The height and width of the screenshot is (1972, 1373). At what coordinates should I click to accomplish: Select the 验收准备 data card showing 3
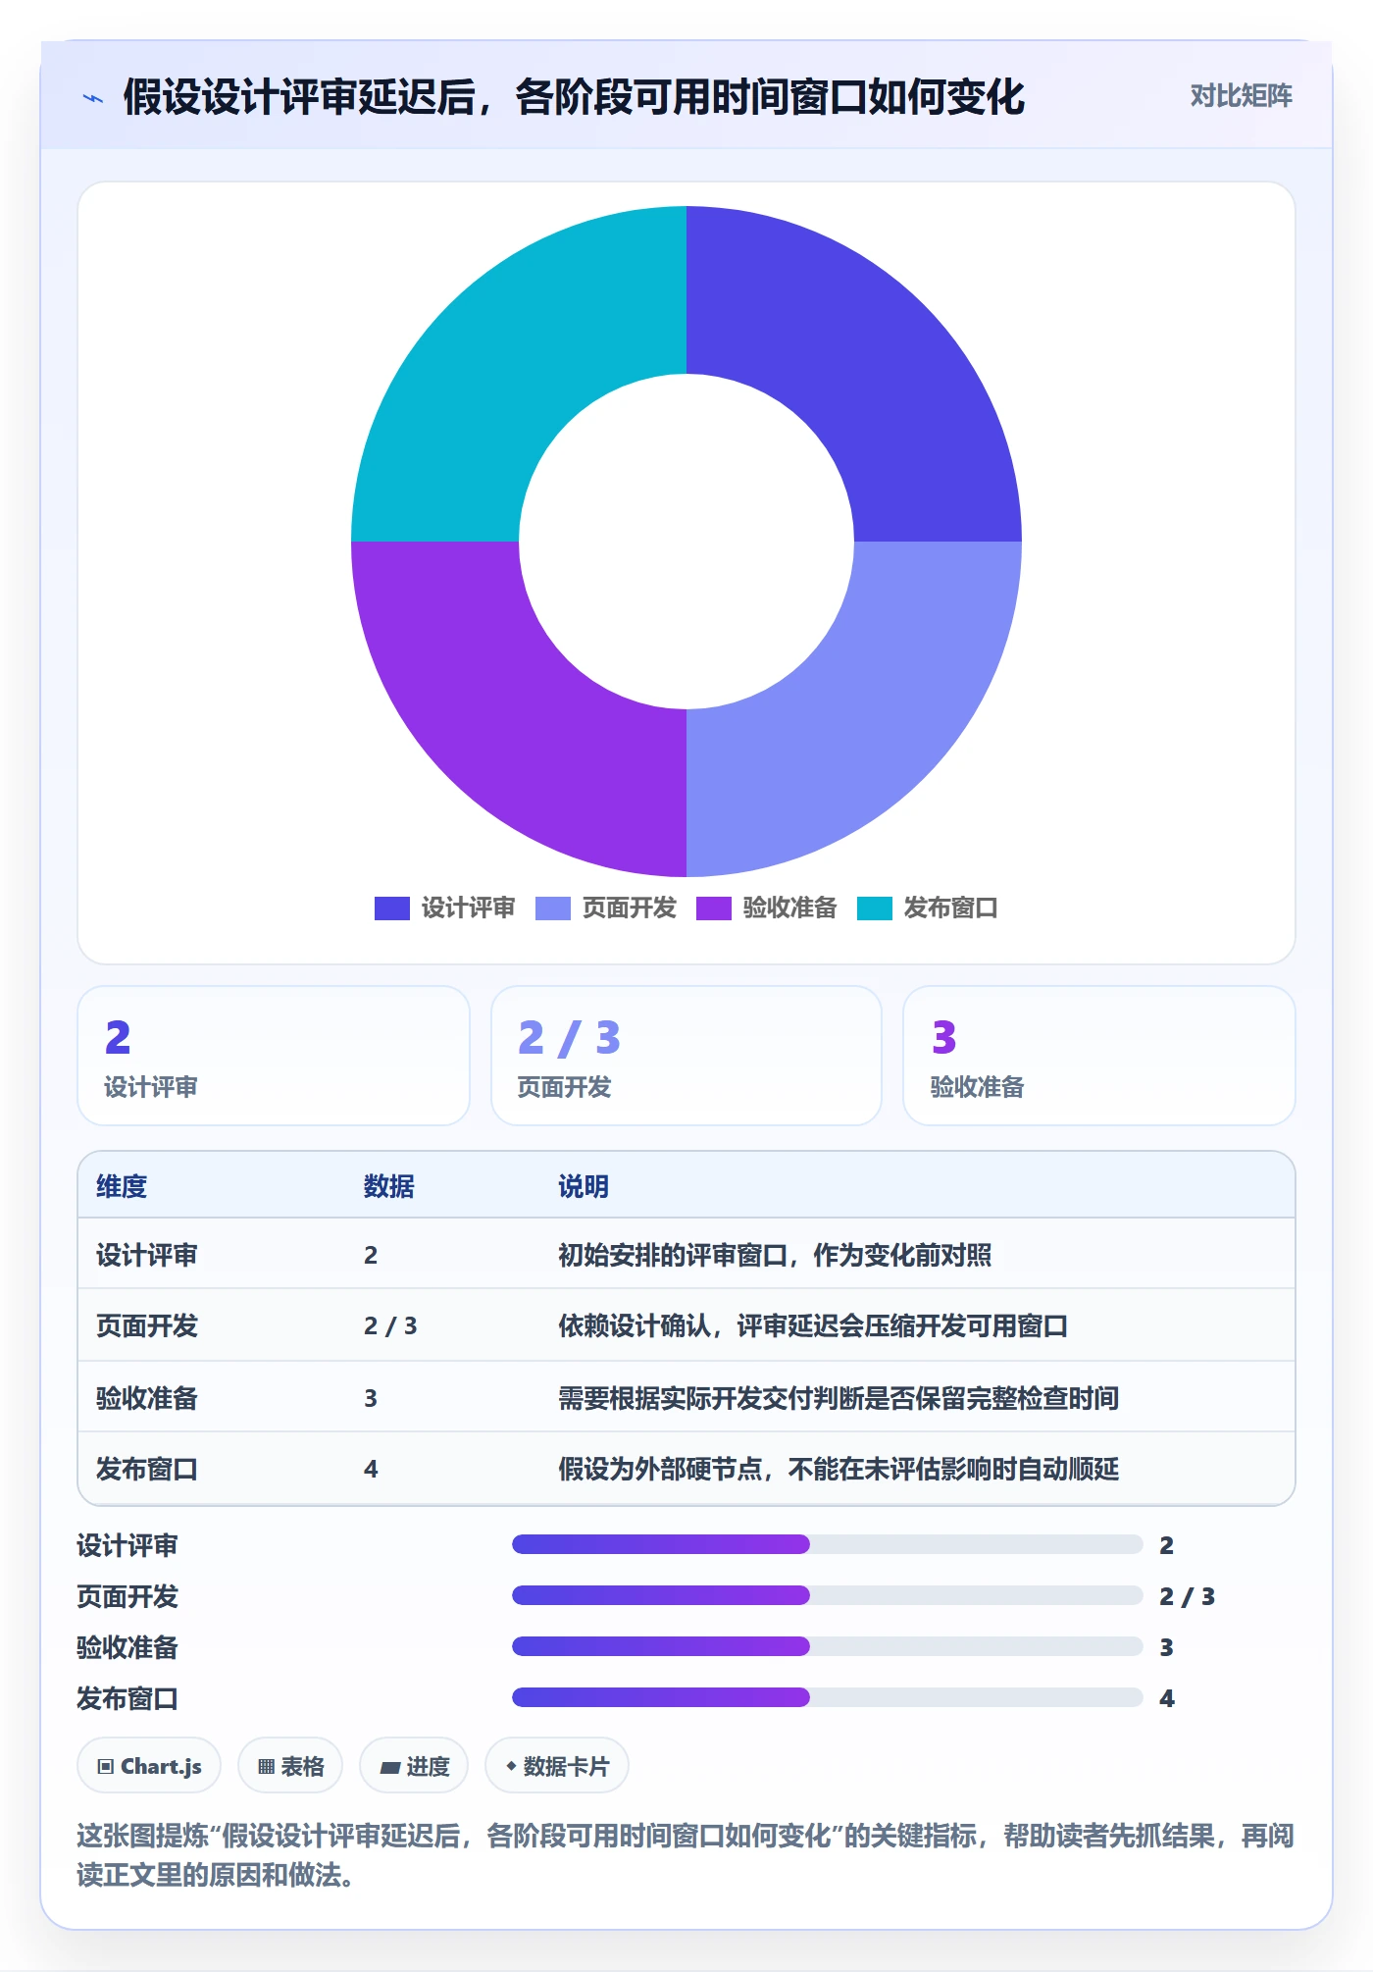point(1099,1056)
